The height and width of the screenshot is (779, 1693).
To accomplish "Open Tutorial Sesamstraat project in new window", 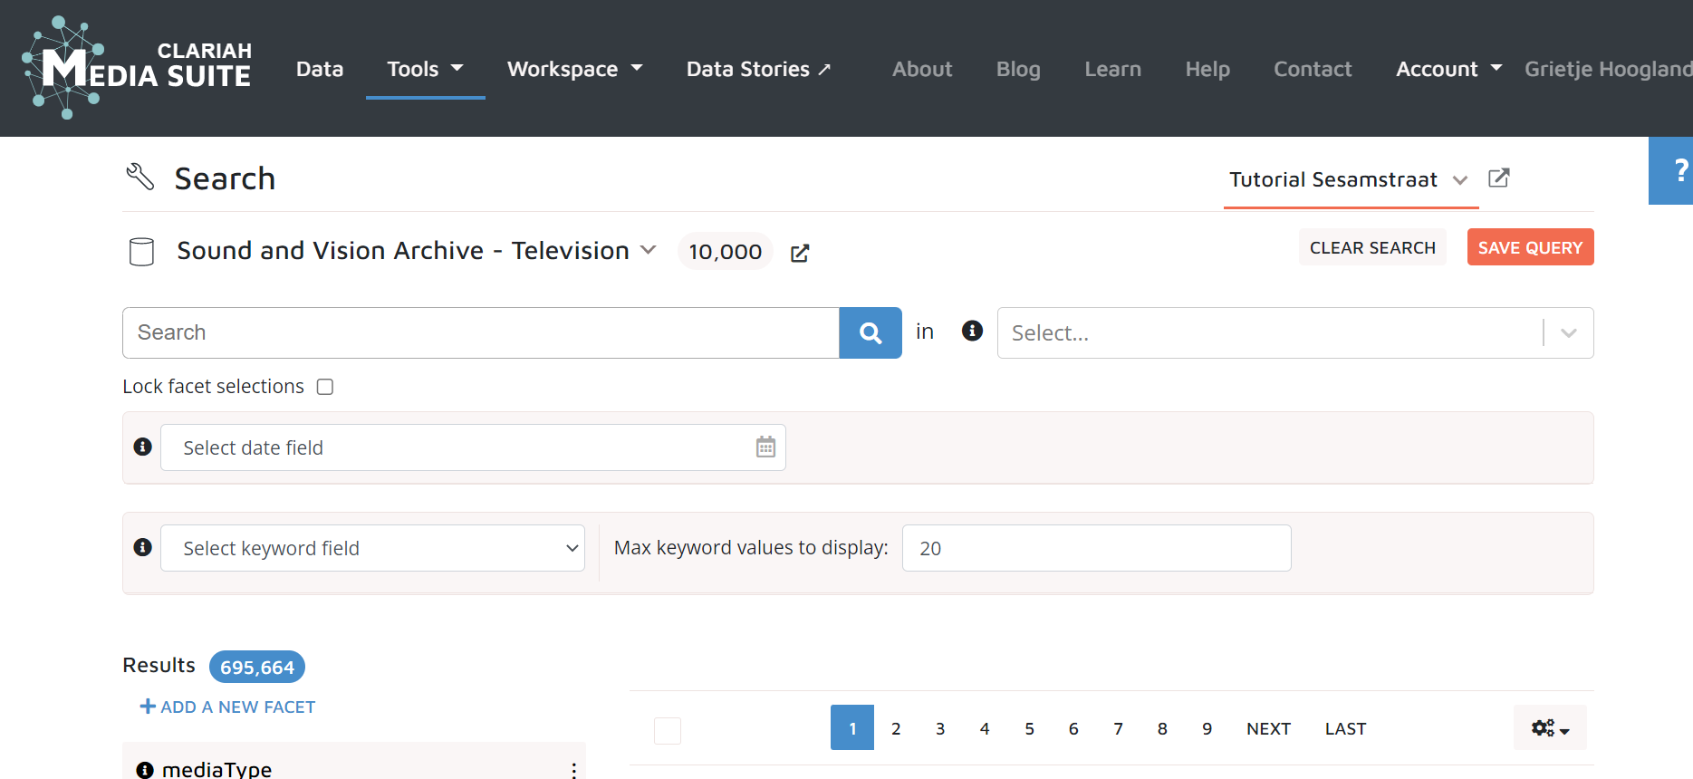I will tap(1498, 178).
